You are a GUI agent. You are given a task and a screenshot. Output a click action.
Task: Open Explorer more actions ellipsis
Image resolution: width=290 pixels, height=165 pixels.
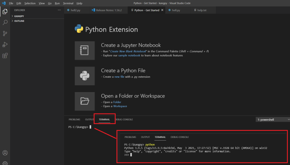(x=59, y=10)
